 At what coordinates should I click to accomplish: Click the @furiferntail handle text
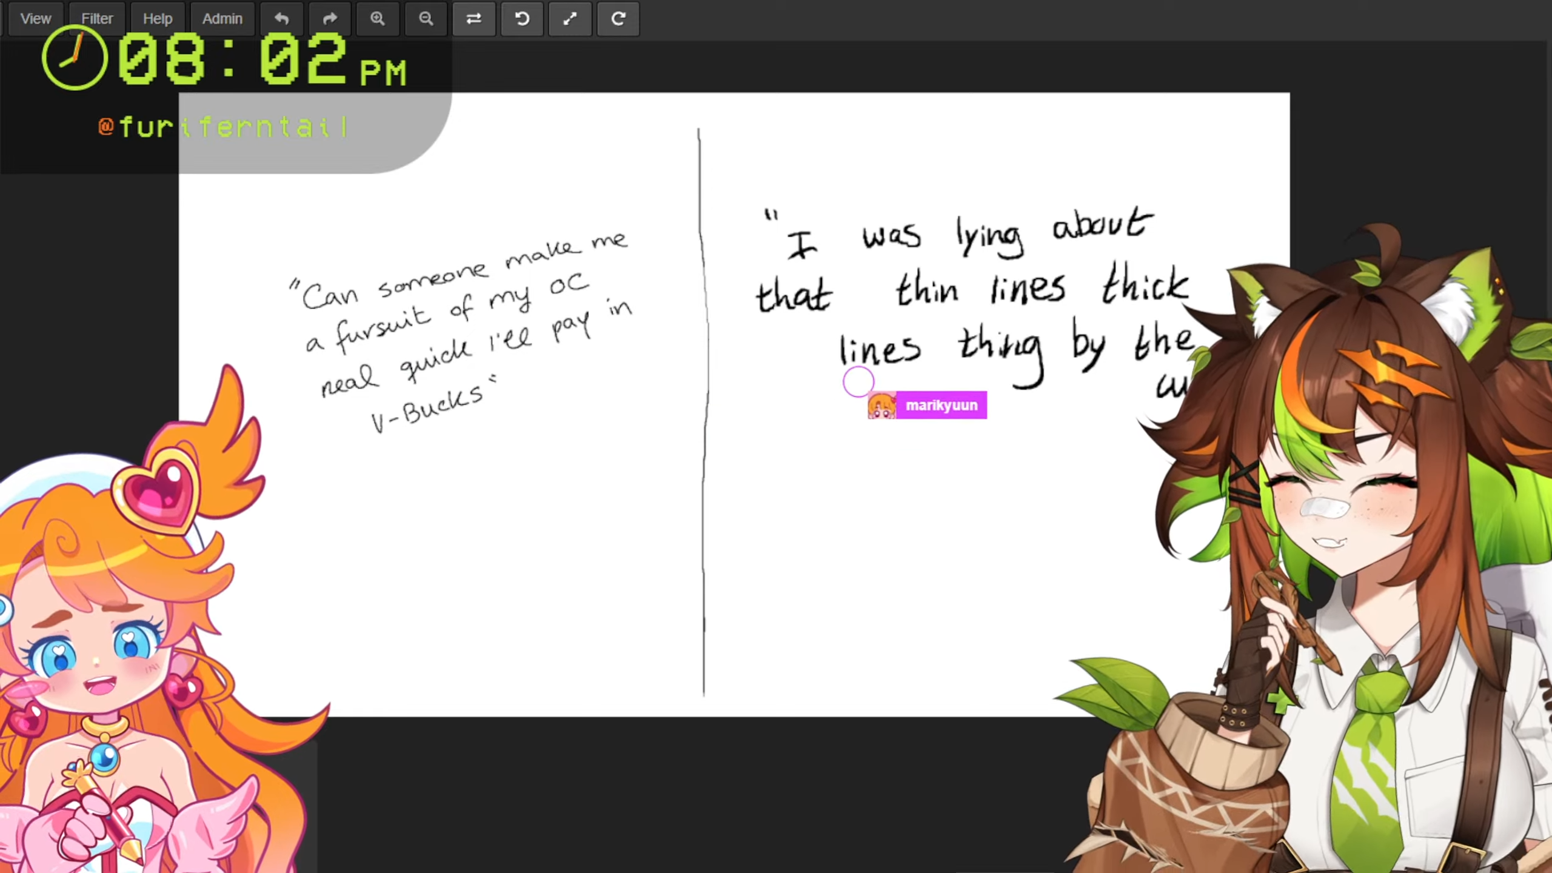tap(223, 127)
